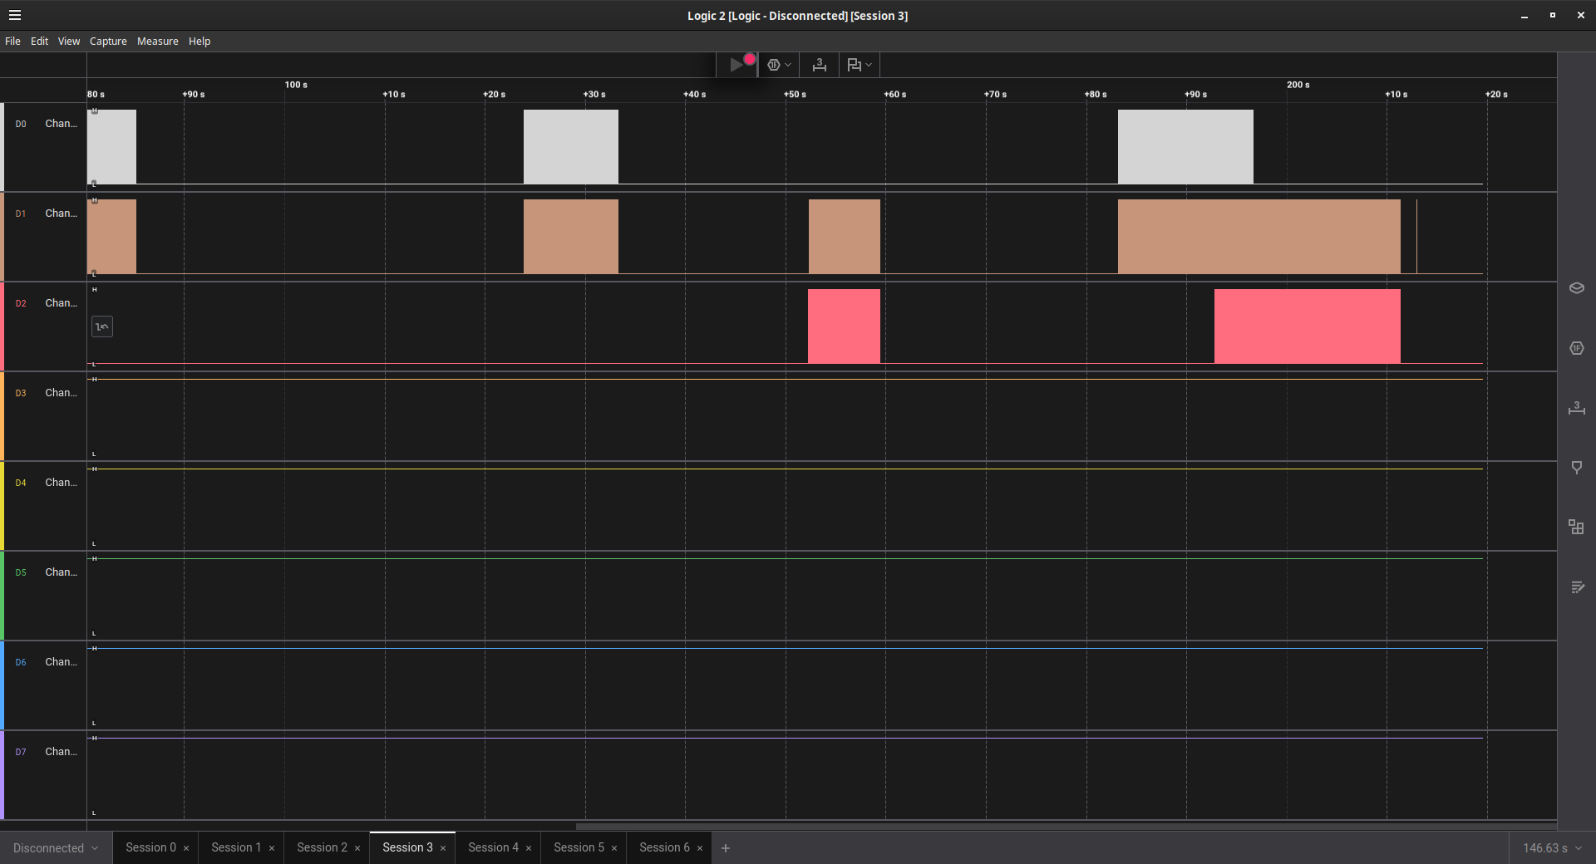Click the add measurement toolbar icon
Viewport: 1596px width, 864px height.
pyautogui.click(x=819, y=65)
